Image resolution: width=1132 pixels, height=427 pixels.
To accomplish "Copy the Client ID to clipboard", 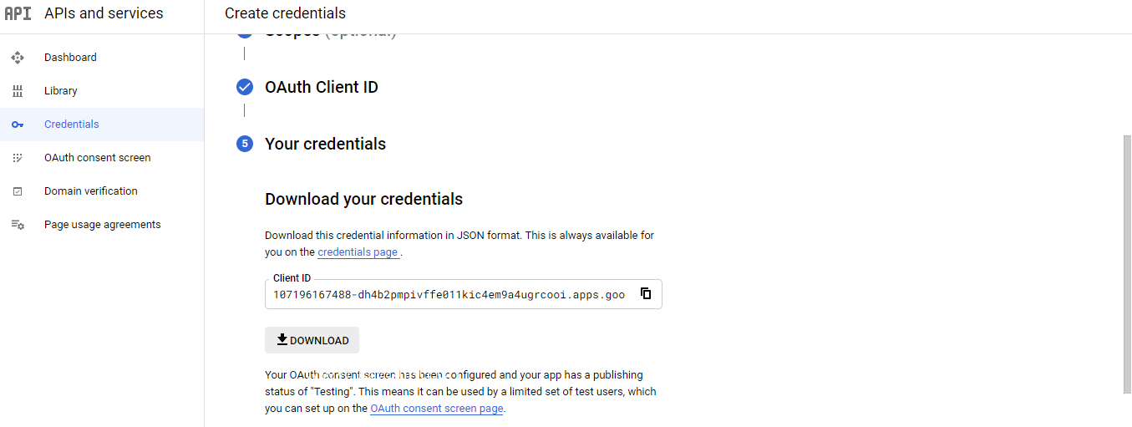I will click(x=646, y=293).
